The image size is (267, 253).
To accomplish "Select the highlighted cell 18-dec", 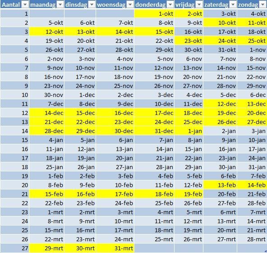I will pos(189,113).
